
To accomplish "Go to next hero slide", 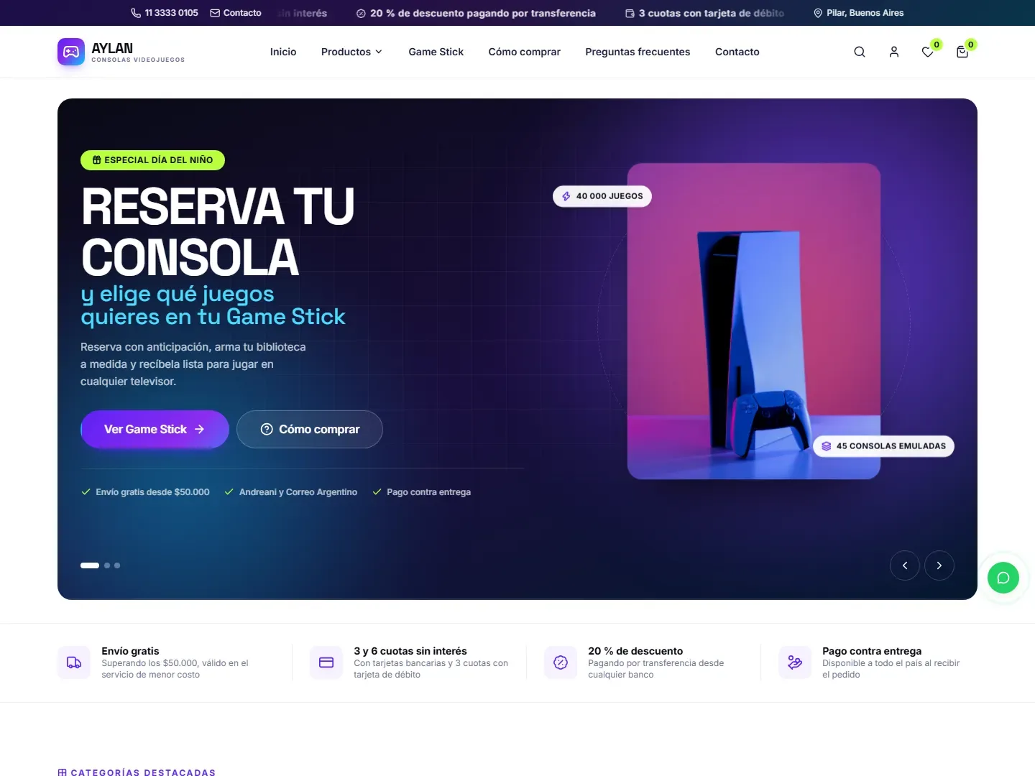I will coord(939,565).
